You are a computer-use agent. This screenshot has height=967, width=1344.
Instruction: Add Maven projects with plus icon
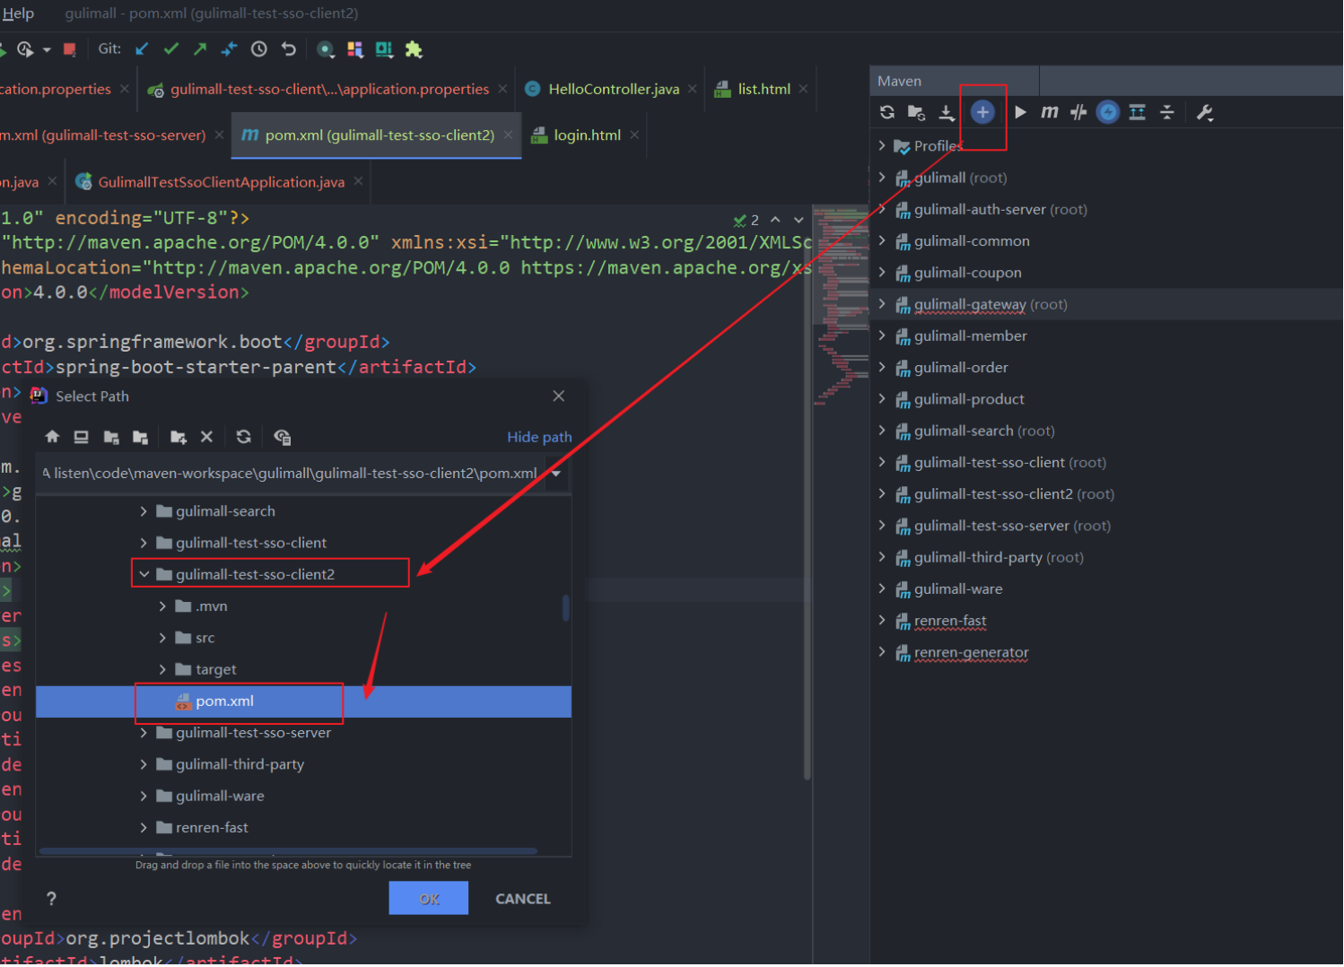pos(982,112)
